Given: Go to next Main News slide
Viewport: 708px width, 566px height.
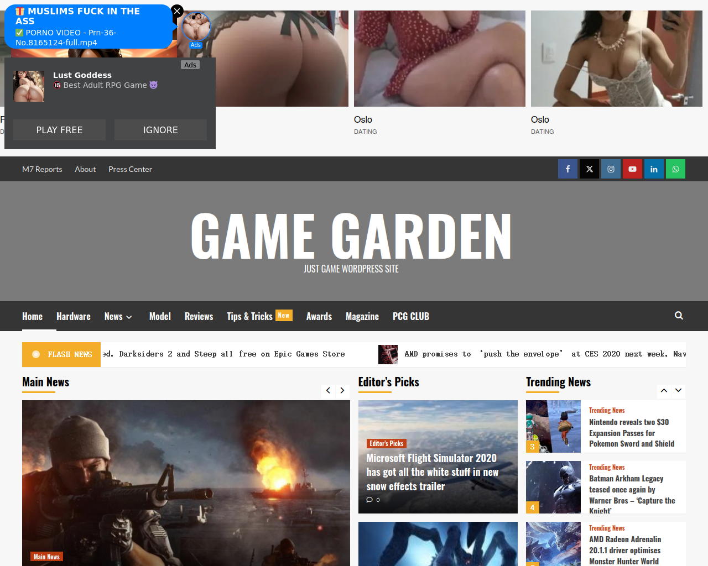Looking at the screenshot, I should pos(342,390).
